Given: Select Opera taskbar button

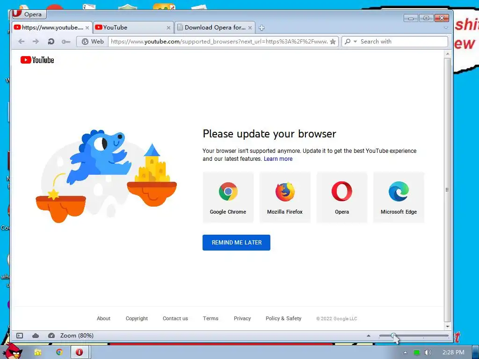Looking at the screenshot, I should click(x=80, y=352).
